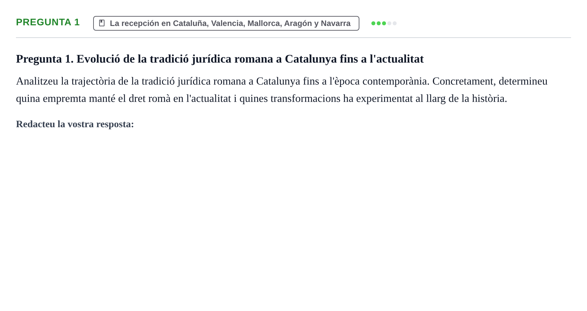Open the 'La recepción en Cataluña' topic tag
Viewport: 587px width, 311px height.
226,23
